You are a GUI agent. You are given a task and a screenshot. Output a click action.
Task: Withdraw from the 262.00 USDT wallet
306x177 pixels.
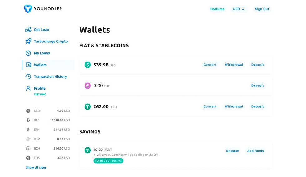[x=234, y=106]
